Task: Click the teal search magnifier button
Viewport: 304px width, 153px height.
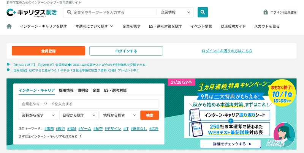Action: coord(203,12)
